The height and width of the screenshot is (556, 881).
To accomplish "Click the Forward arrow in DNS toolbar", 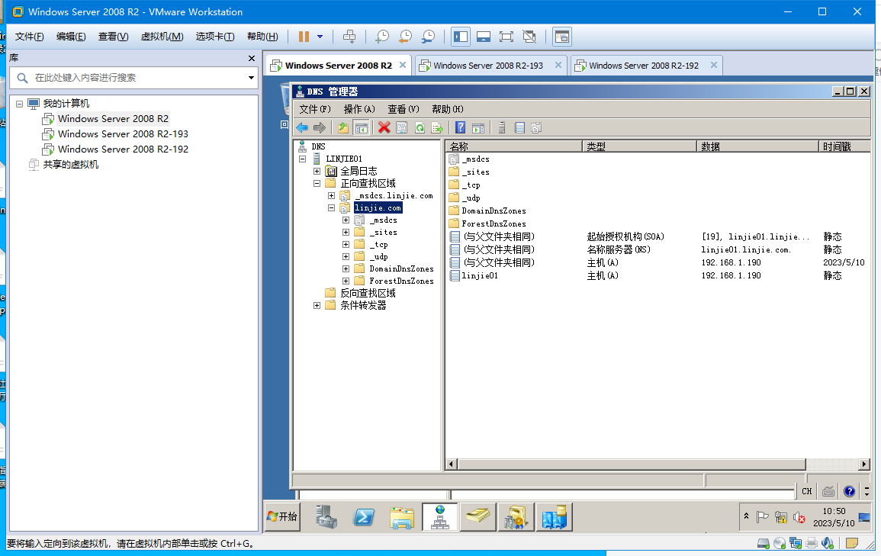I will click(x=320, y=128).
